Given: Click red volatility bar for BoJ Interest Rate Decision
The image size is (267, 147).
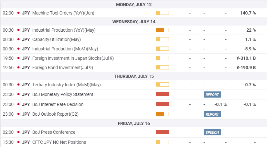Looking at the screenshot, I should click(162, 104).
